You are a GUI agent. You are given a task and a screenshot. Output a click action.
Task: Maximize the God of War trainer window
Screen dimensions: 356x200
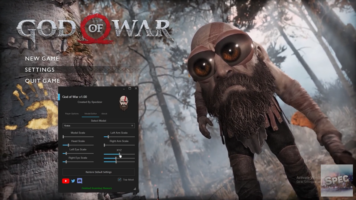pos(130,88)
